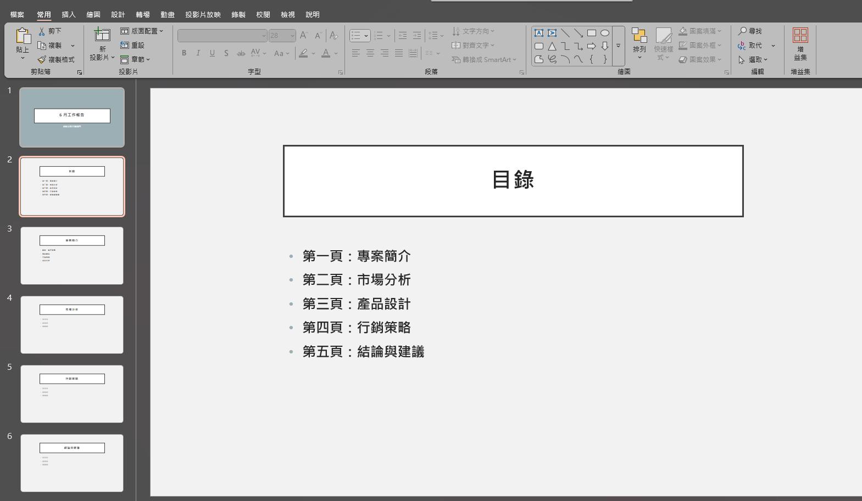Screen dimensions: 862x501
Task: Open the bullets list dropdown arrow
Action: pos(366,36)
